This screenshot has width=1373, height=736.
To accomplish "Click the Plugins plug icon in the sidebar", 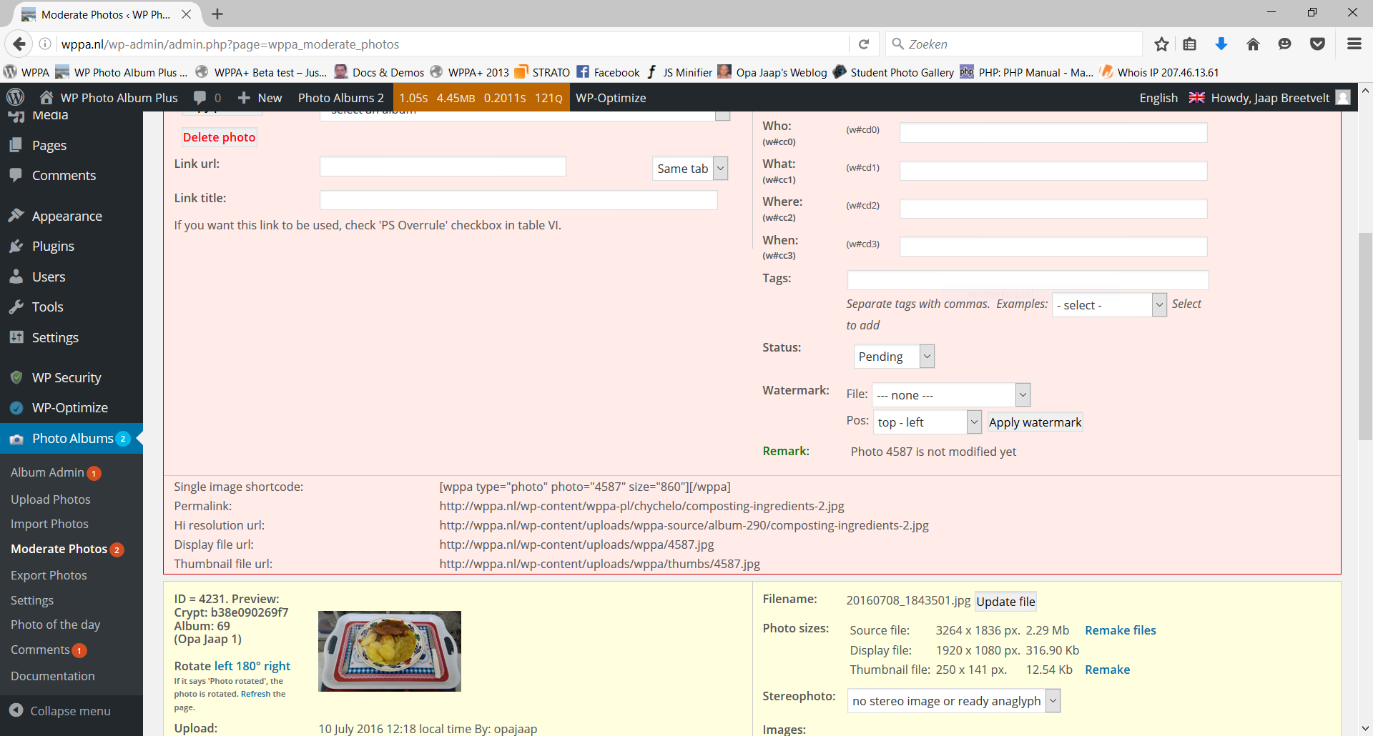I will point(17,246).
